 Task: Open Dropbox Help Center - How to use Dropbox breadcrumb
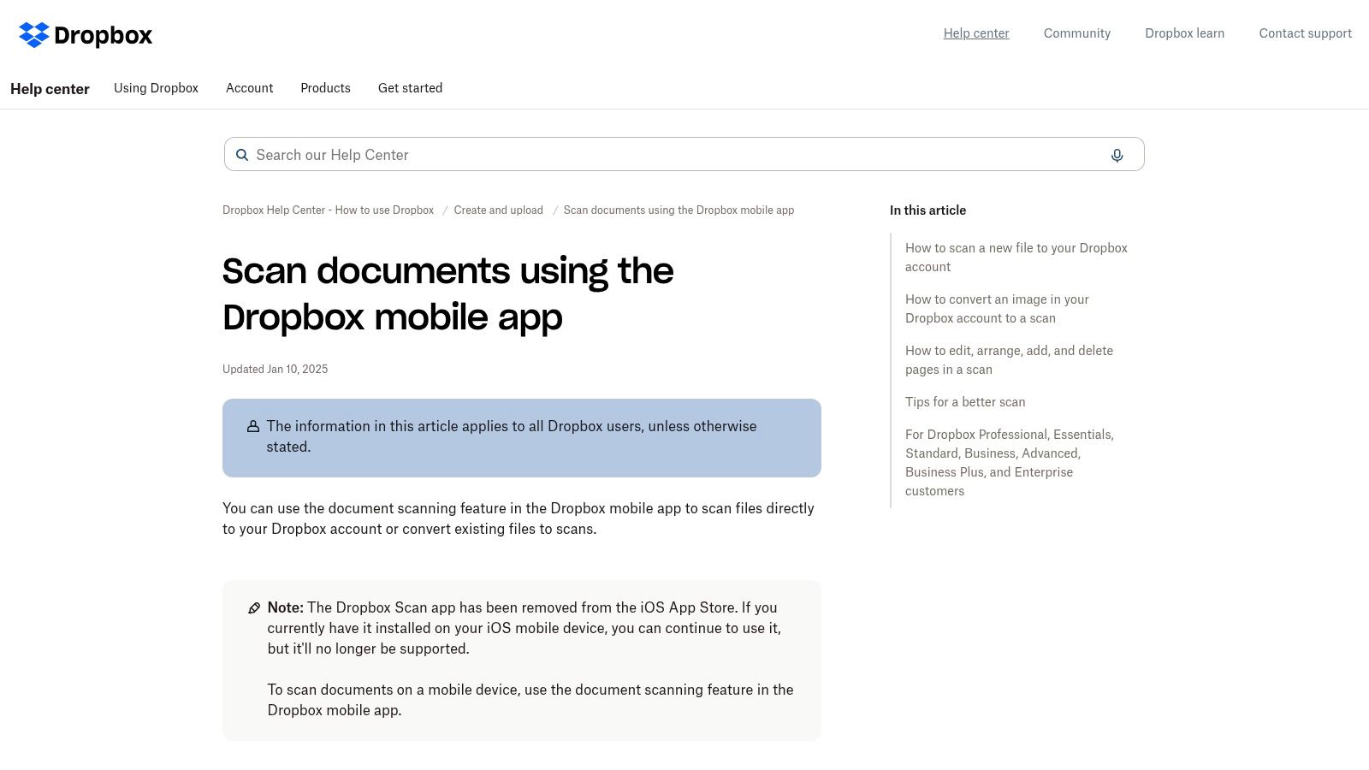[x=328, y=210]
